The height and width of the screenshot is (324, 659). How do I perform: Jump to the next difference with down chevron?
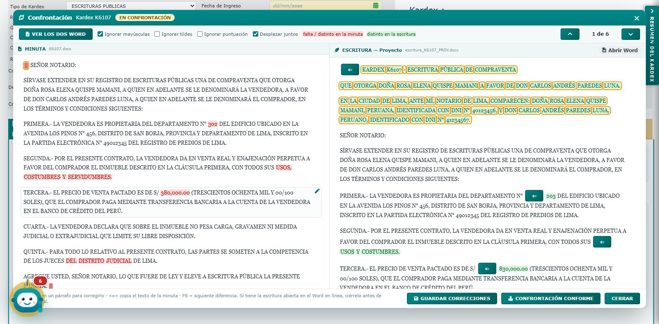click(x=631, y=34)
